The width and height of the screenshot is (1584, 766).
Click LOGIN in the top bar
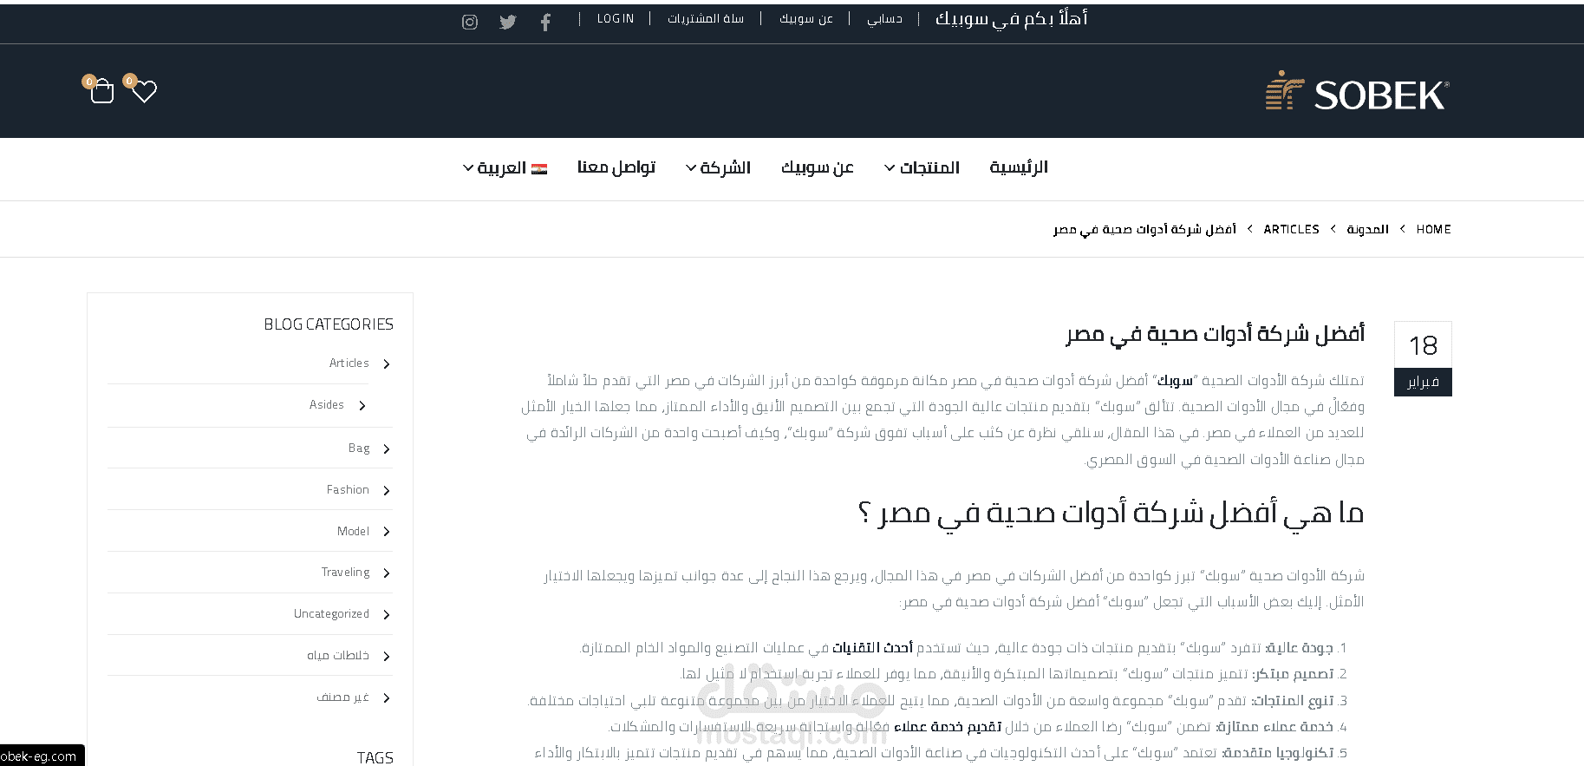616,18
